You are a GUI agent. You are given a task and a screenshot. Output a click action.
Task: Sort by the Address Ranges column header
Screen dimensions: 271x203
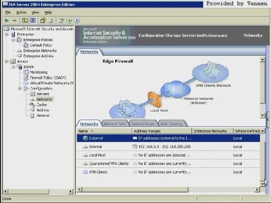[162, 131]
